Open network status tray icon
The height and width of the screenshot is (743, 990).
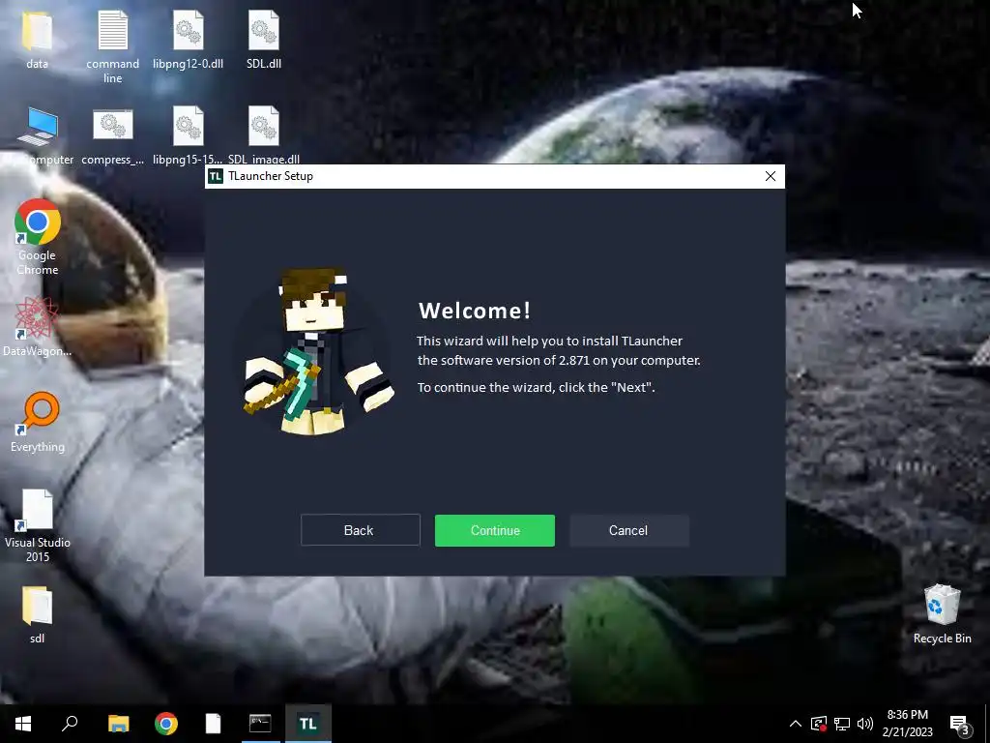point(842,724)
